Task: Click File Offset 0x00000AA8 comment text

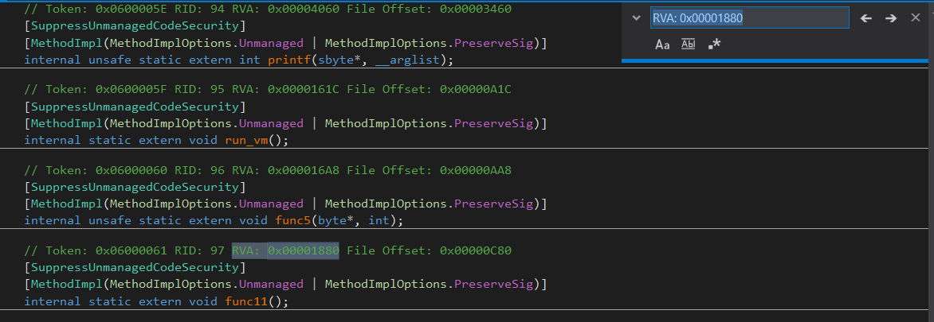Action: pos(429,170)
